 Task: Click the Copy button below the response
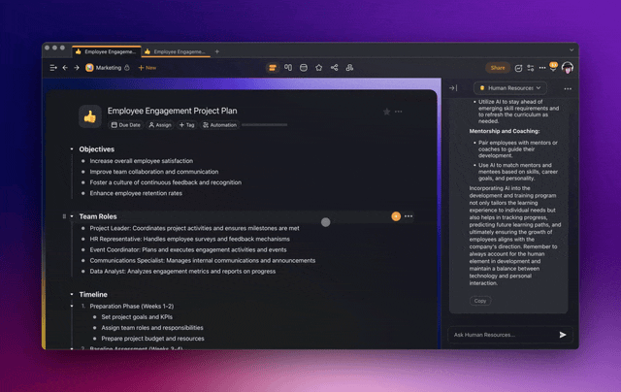[x=481, y=301]
